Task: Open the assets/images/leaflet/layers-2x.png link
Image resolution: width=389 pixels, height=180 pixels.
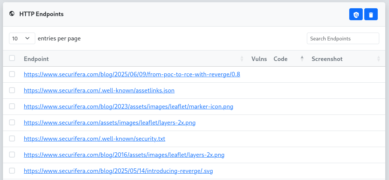Action: (110, 123)
